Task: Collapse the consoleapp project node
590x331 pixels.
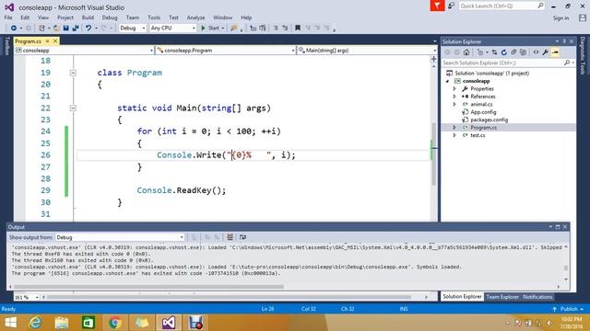Action: click(447, 81)
